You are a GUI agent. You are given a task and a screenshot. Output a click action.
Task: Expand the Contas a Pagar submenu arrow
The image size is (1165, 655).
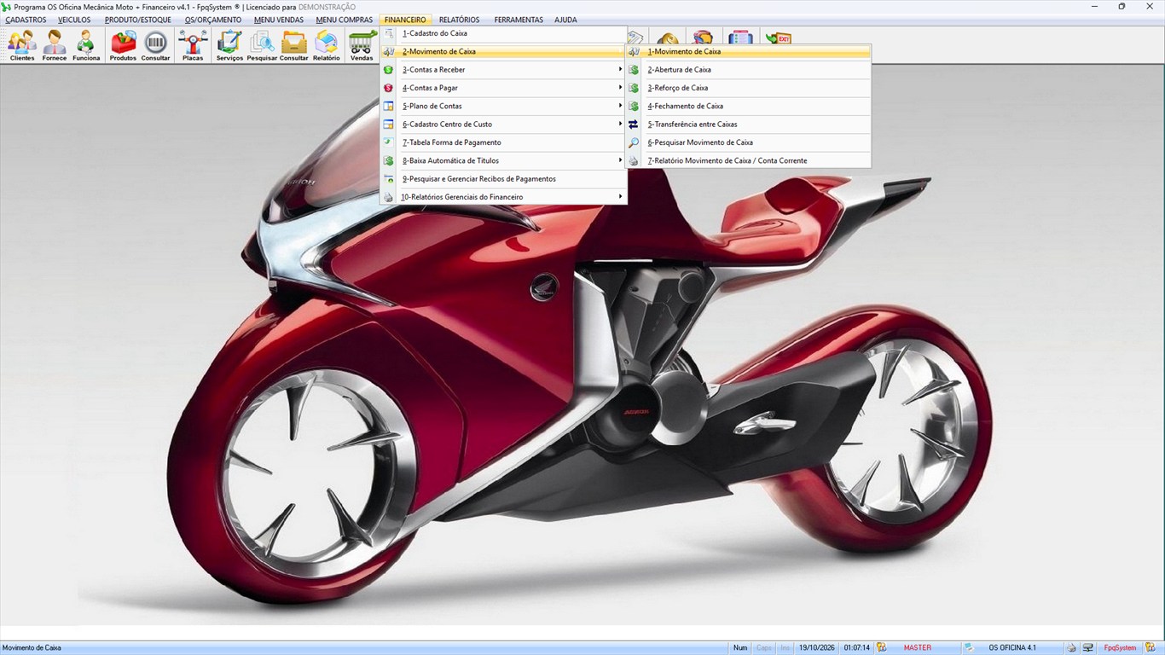pos(621,88)
